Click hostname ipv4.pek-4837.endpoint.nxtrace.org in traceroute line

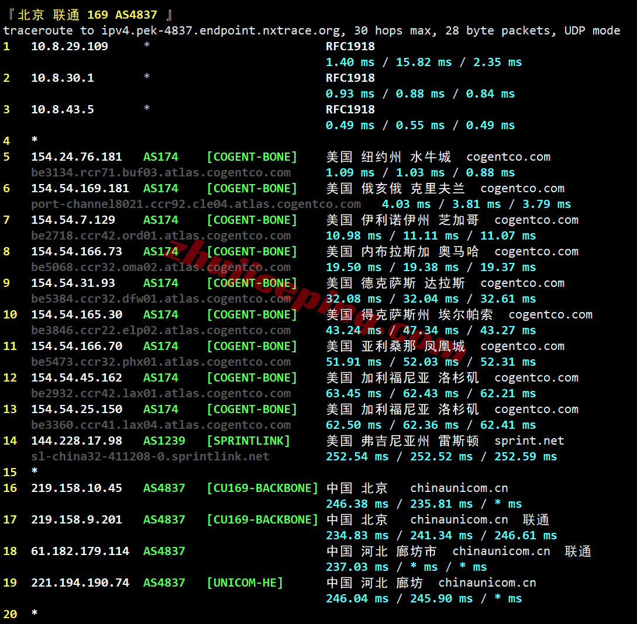click(x=221, y=31)
